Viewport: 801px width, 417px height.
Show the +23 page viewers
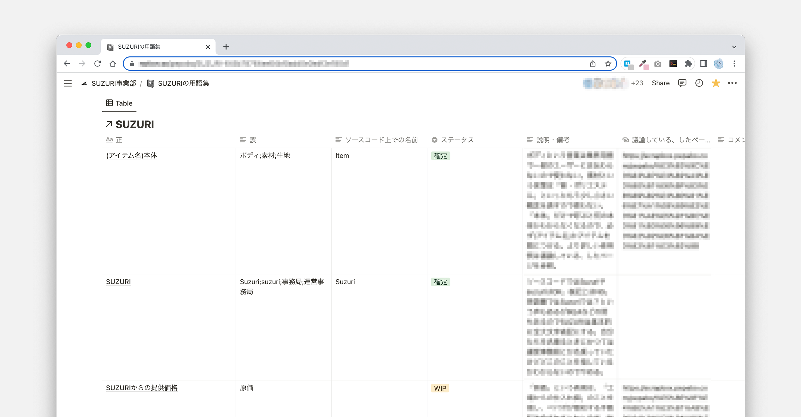click(637, 83)
